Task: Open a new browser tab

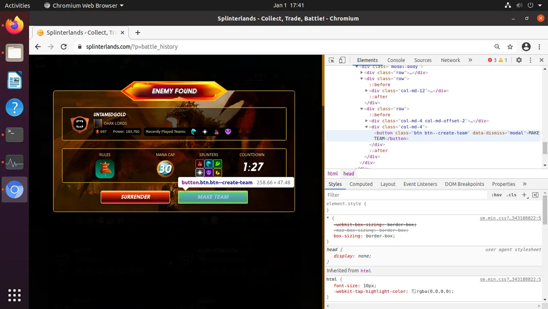Action: [x=138, y=32]
